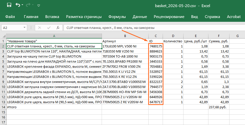Select ID cell 6478717
Viewport: 245px width, 125px height.
click(156, 102)
